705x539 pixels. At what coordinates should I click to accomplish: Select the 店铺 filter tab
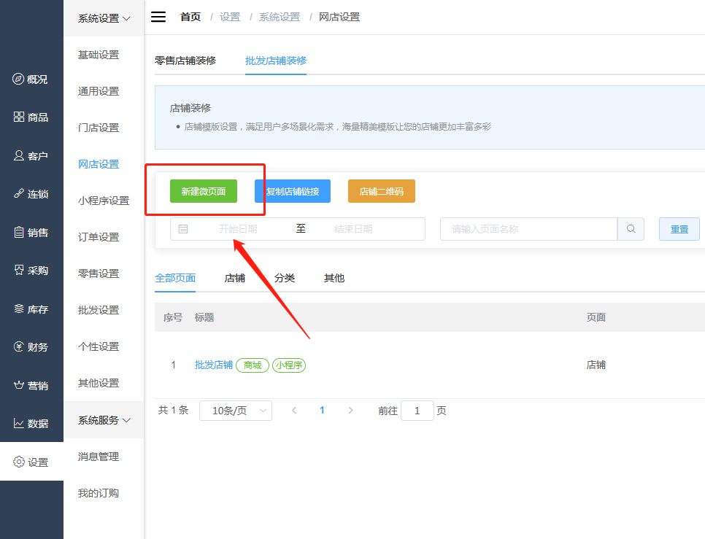(235, 278)
